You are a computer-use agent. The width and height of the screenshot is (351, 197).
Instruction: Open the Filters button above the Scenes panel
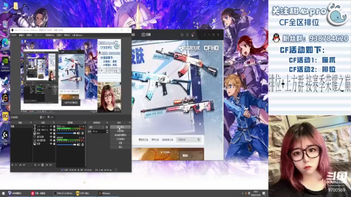(50, 117)
